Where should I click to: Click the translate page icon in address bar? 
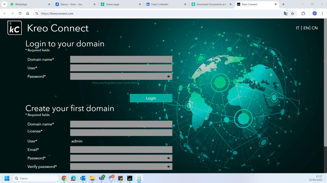point(286,13)
